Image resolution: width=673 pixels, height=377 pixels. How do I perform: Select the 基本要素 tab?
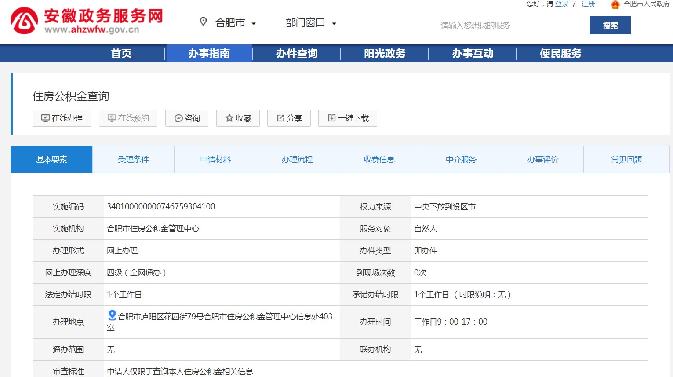coord(52,159)
